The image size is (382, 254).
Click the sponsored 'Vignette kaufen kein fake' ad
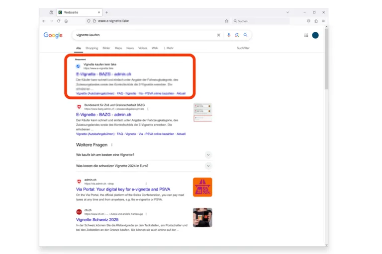click(100, 64)
